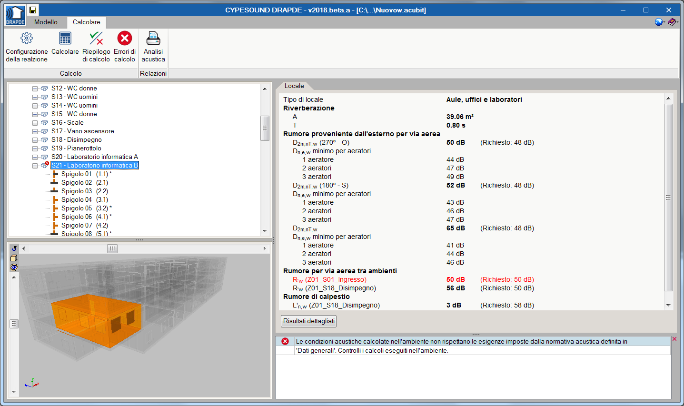Expand the S16 Scale tree node
The image size is (684, 406).
[x=35, y=123]
